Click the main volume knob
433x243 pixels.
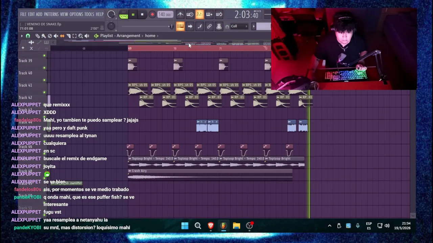coord(111,15)
